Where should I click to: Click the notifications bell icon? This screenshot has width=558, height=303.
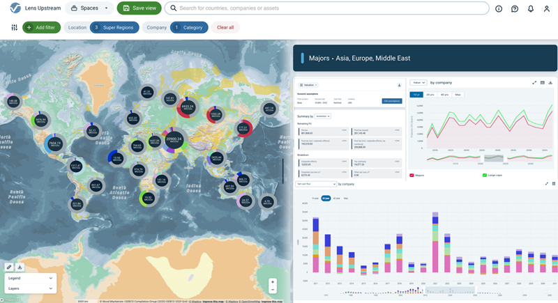tap(531, 8)
